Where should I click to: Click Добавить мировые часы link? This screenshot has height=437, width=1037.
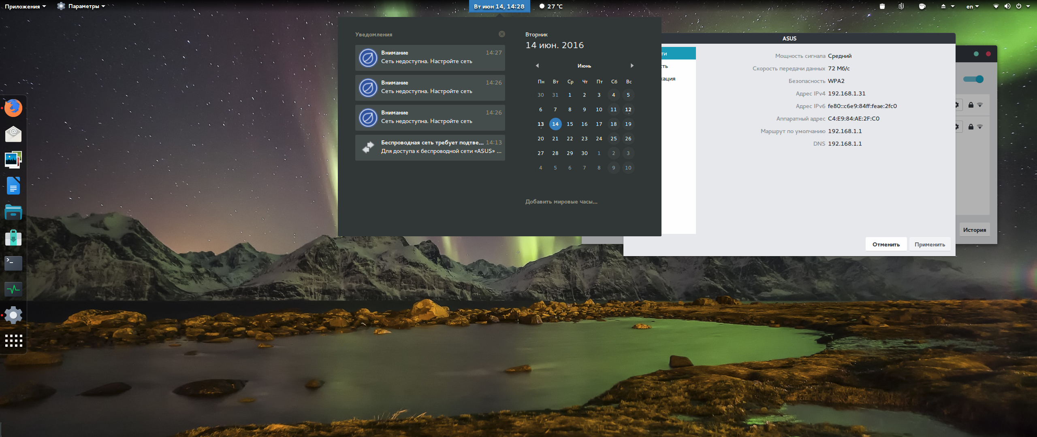tap(561, 202)
